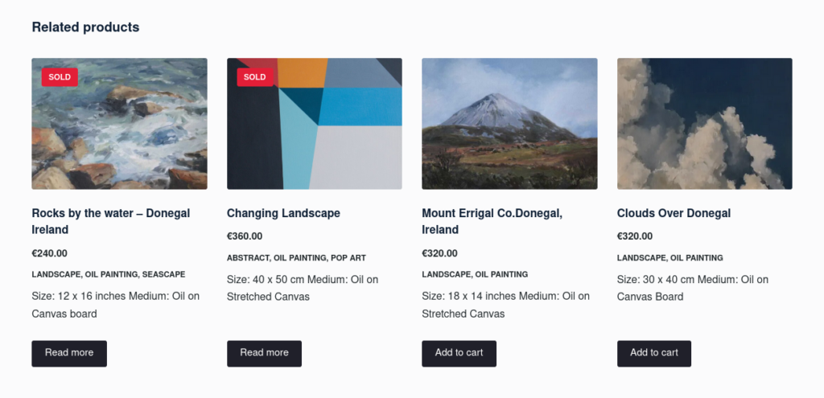Open the Clouds Over Donegal painting thumbnail

(704, 124)
